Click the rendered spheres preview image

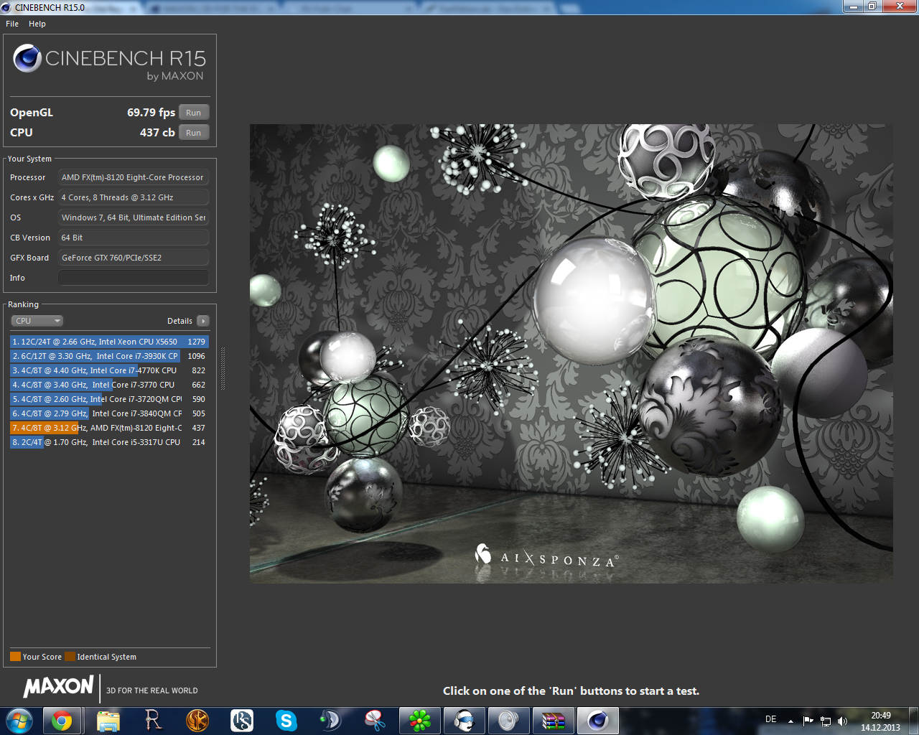pos(571,353)
